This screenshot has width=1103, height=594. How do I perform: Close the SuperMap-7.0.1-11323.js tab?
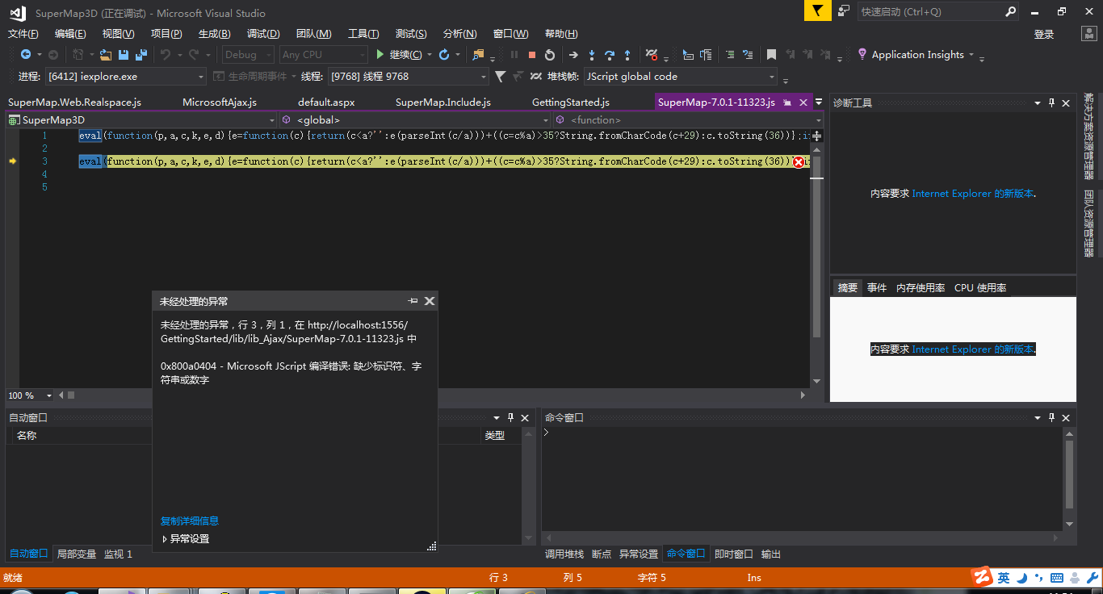tap(803, 102)
